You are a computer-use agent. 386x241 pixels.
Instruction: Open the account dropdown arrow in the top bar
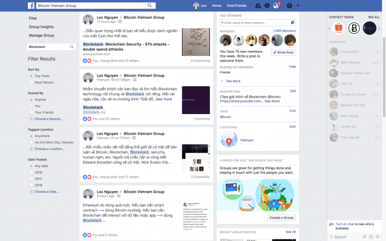click(297, 6)
